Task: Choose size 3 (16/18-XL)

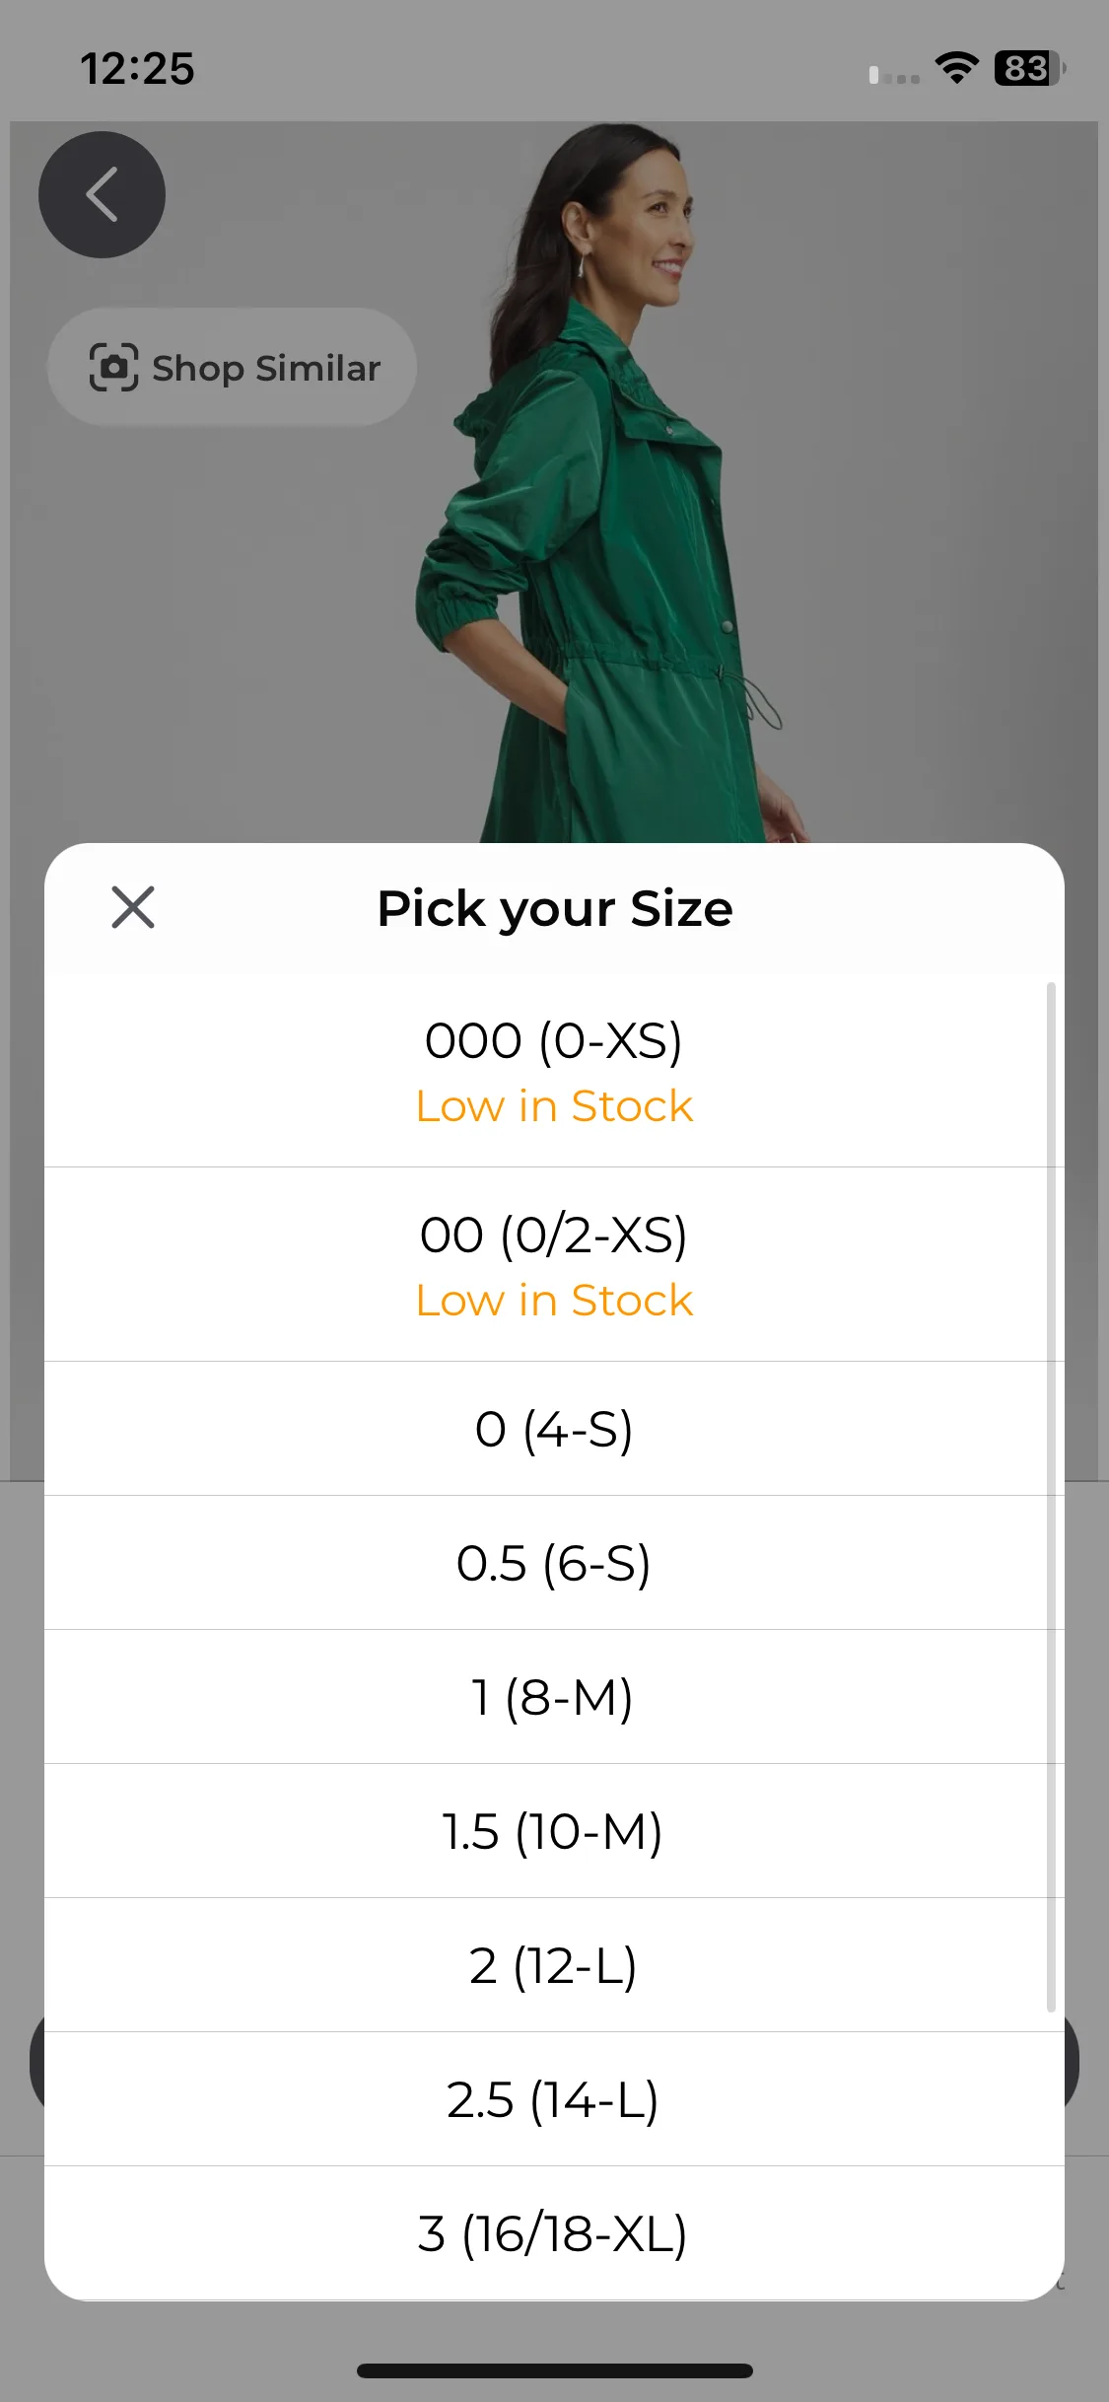Action: click(x=554, y=2233)
